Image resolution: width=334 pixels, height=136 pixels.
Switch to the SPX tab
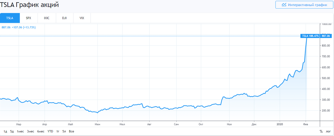click(28, 18)
